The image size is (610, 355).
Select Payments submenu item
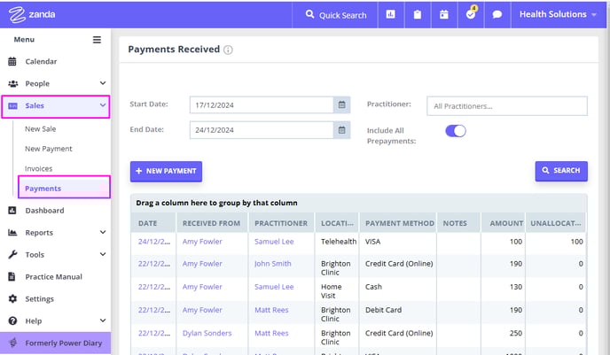pos(64,187)
